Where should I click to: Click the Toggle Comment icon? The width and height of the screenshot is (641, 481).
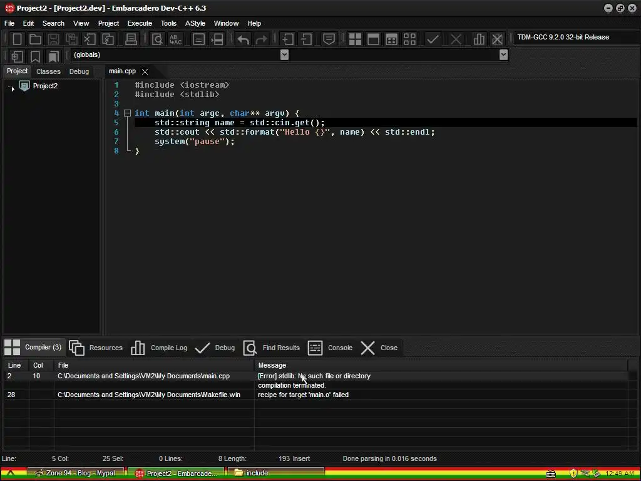coord(329,39)
